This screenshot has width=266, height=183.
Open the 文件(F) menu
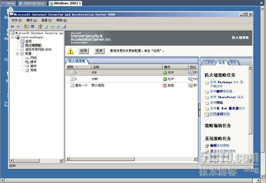(17, 20)
